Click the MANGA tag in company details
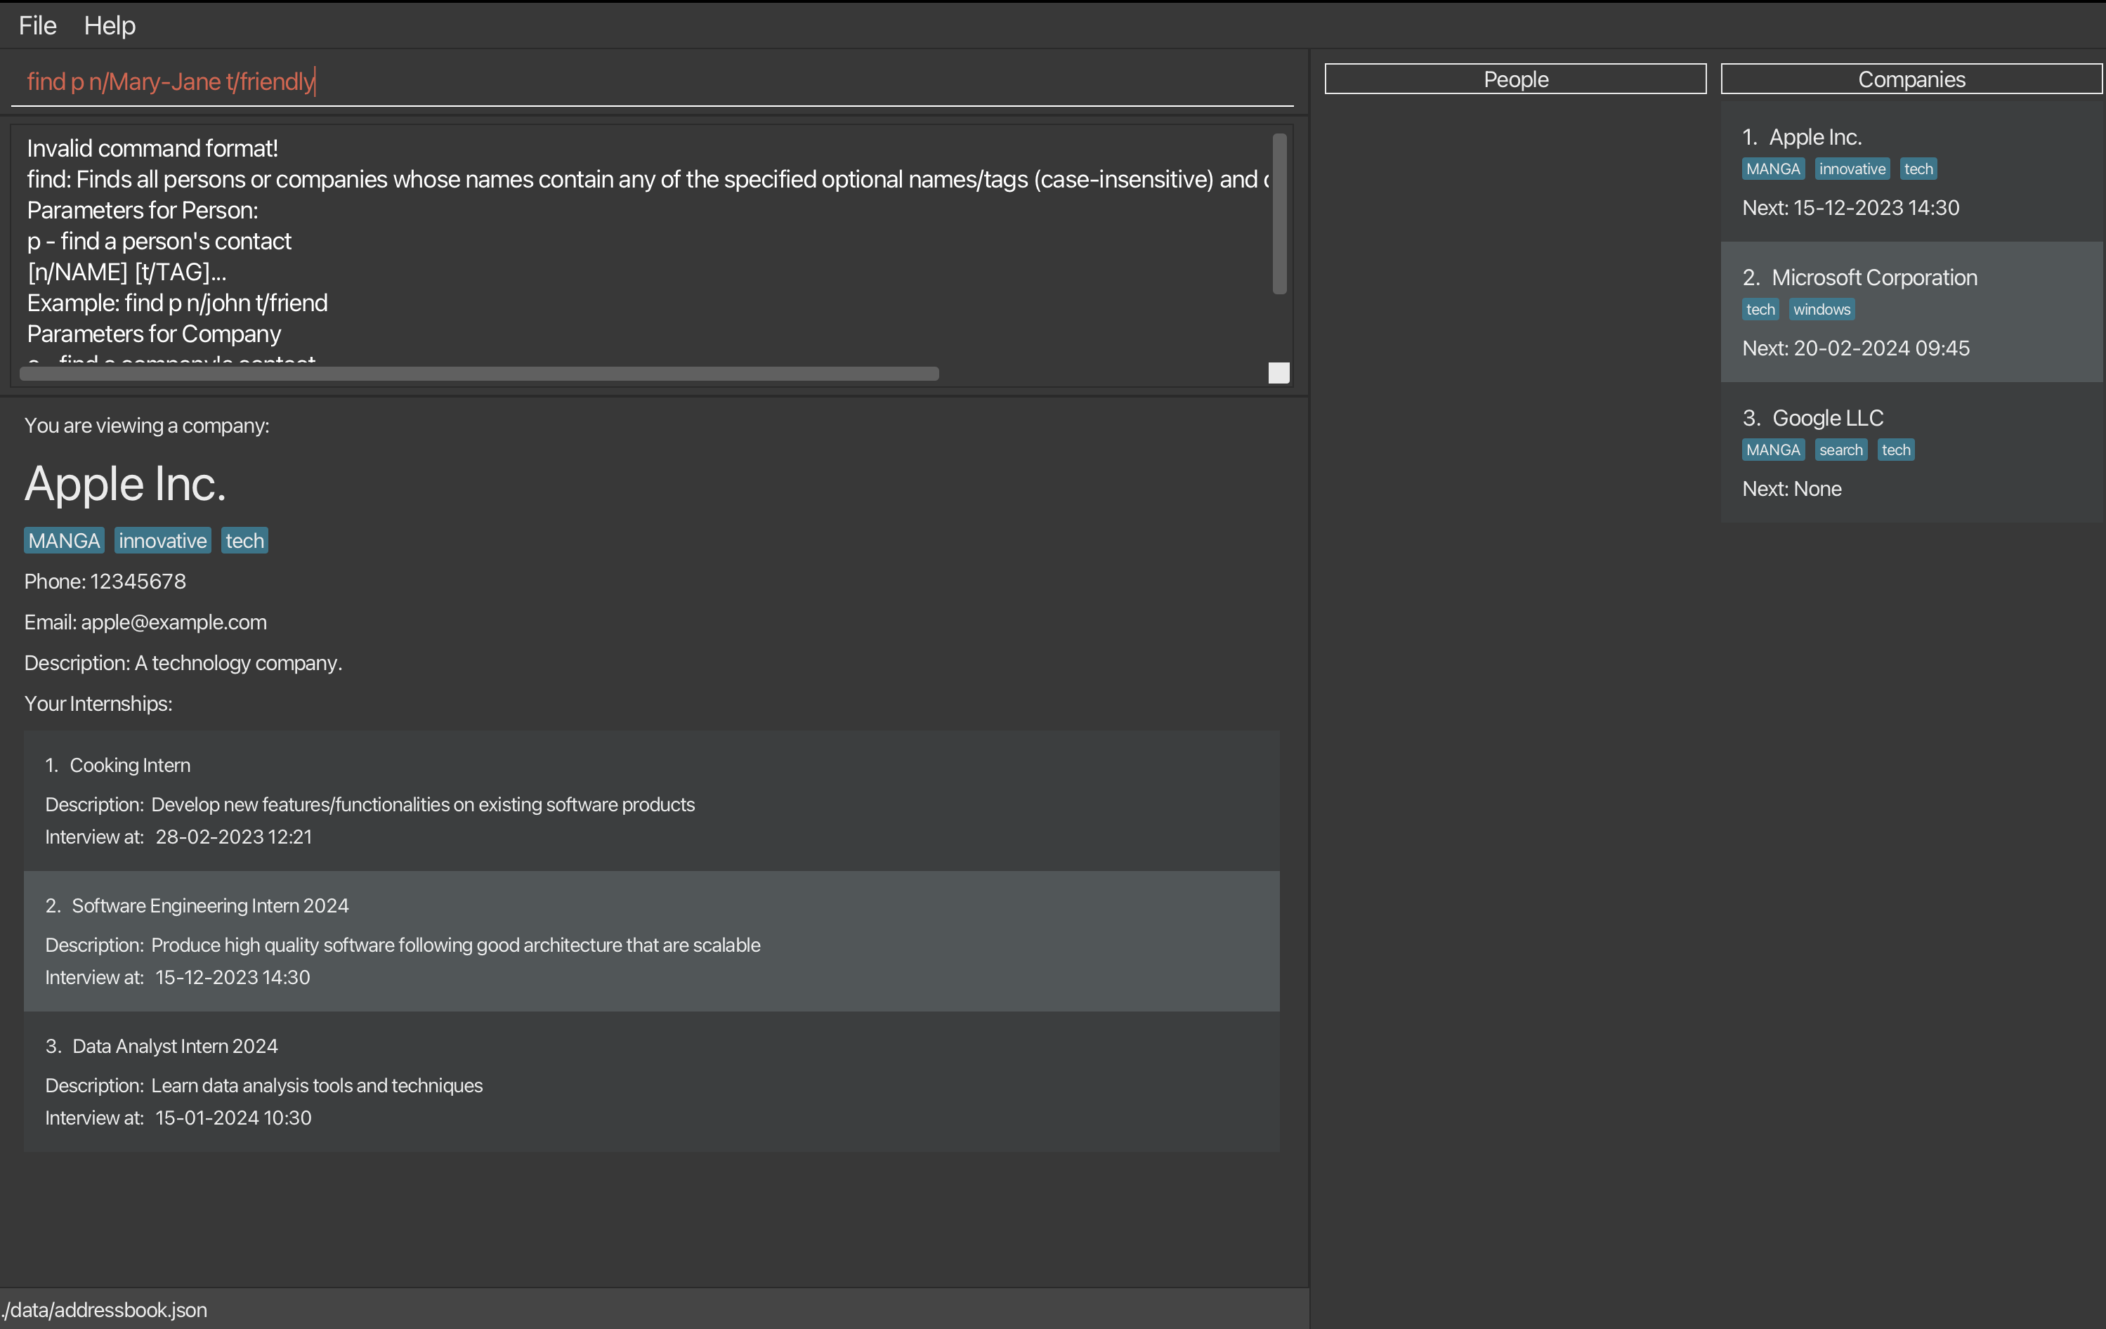 64,540
